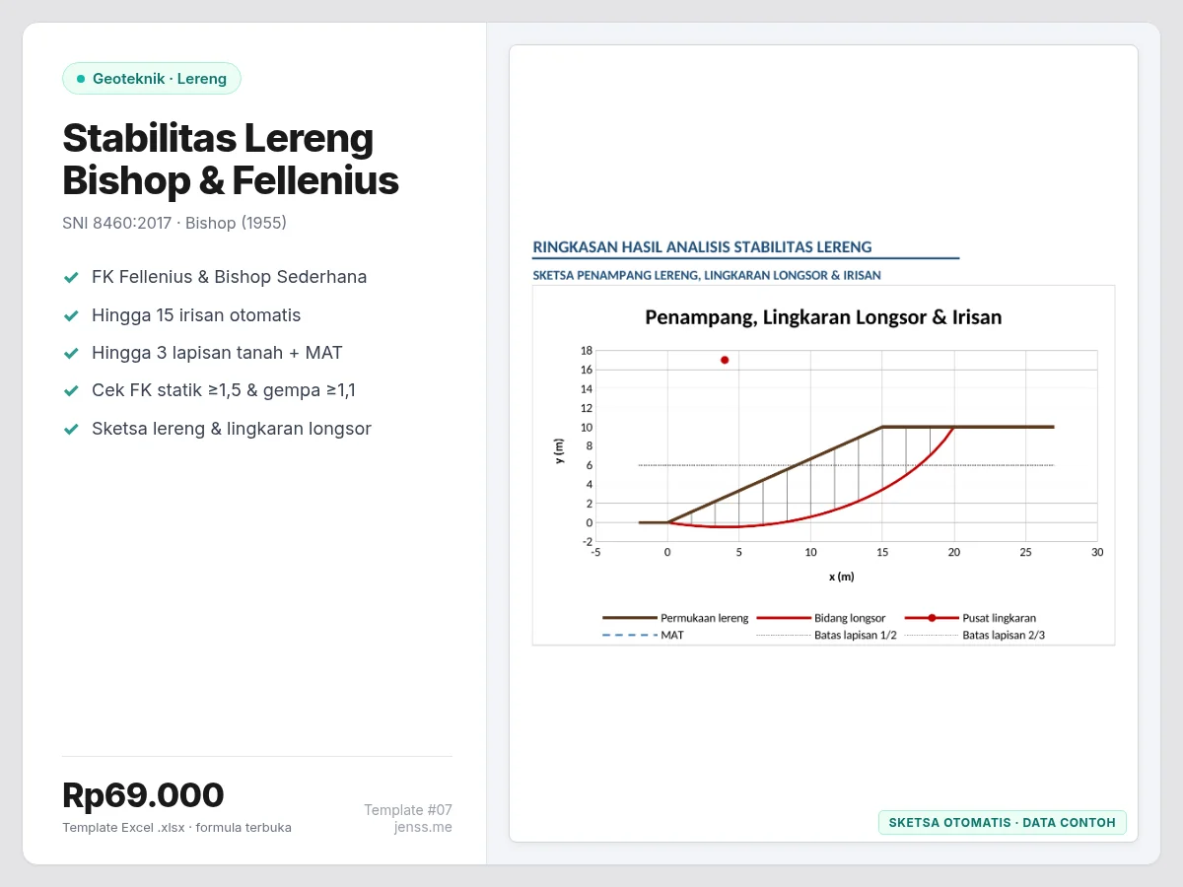Select the text Cek FK statik ≥1,5 & gempa ≥1,1

click(x=224, y=390)
